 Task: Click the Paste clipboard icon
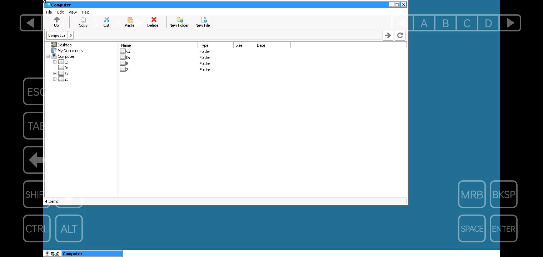tap(130, 20)
